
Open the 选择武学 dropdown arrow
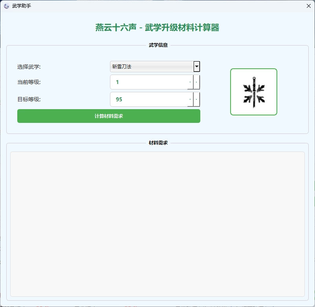tap(197, 67)
